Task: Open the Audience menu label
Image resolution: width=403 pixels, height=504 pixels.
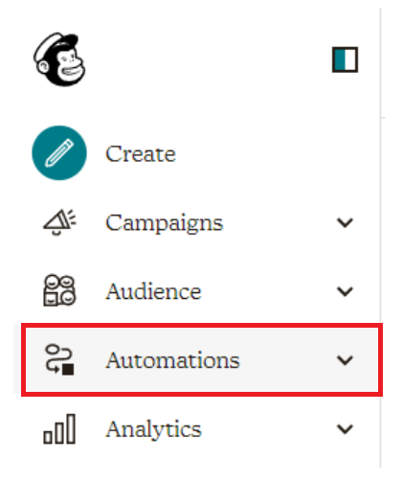Action: point(153,291)
